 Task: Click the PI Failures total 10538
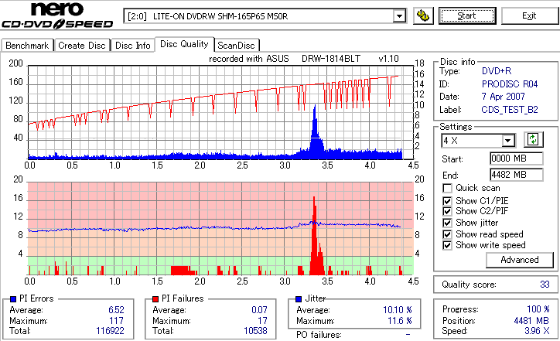tap(255, 331)
